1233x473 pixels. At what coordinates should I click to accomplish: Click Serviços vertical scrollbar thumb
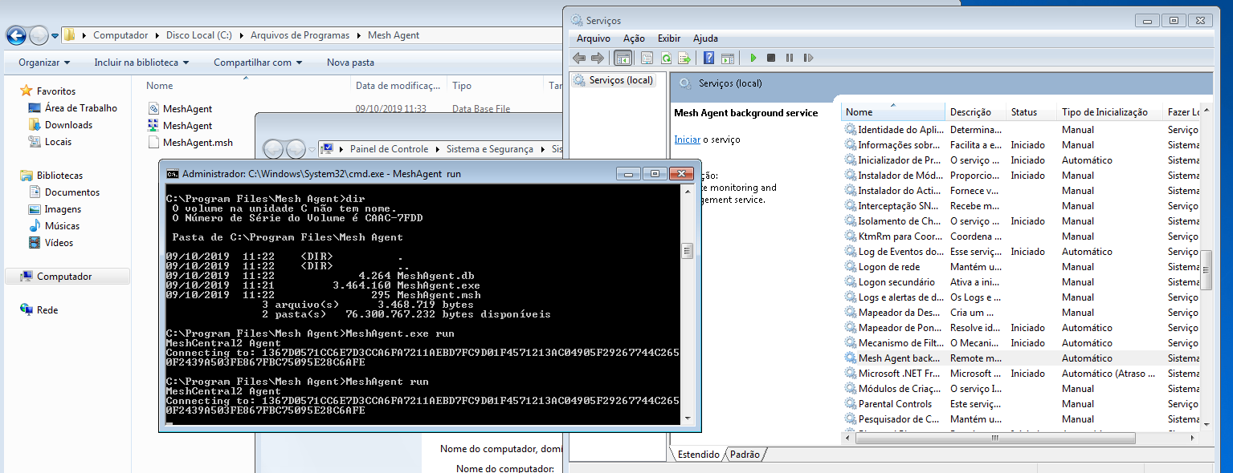click(1206, 269)
